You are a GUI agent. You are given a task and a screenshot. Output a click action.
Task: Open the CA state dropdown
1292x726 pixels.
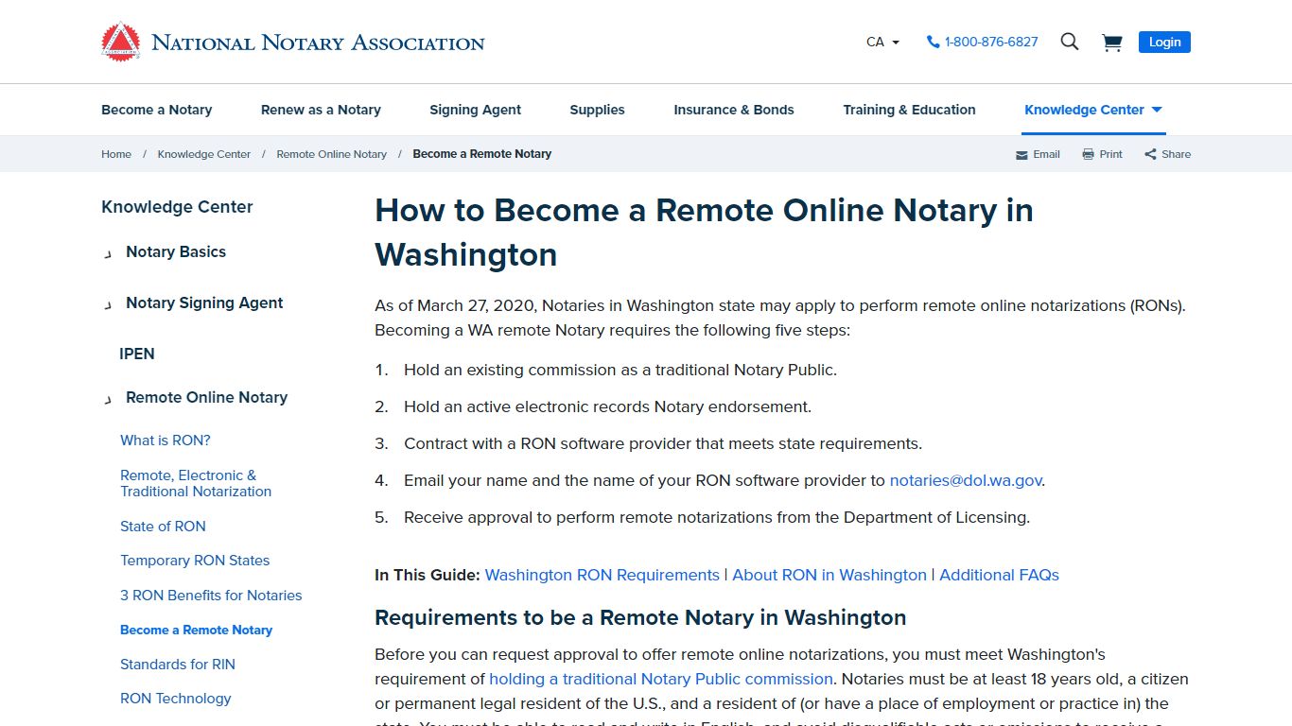tap(882, 42)
